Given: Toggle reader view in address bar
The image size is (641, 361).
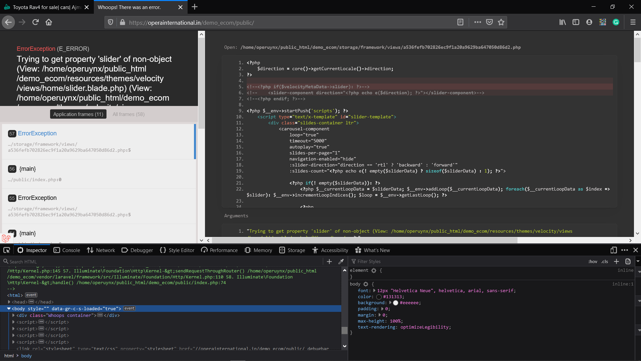Looking at the screenshot, I should click(460, 22).
